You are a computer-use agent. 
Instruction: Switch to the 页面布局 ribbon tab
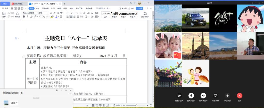(x=45, y=8)
